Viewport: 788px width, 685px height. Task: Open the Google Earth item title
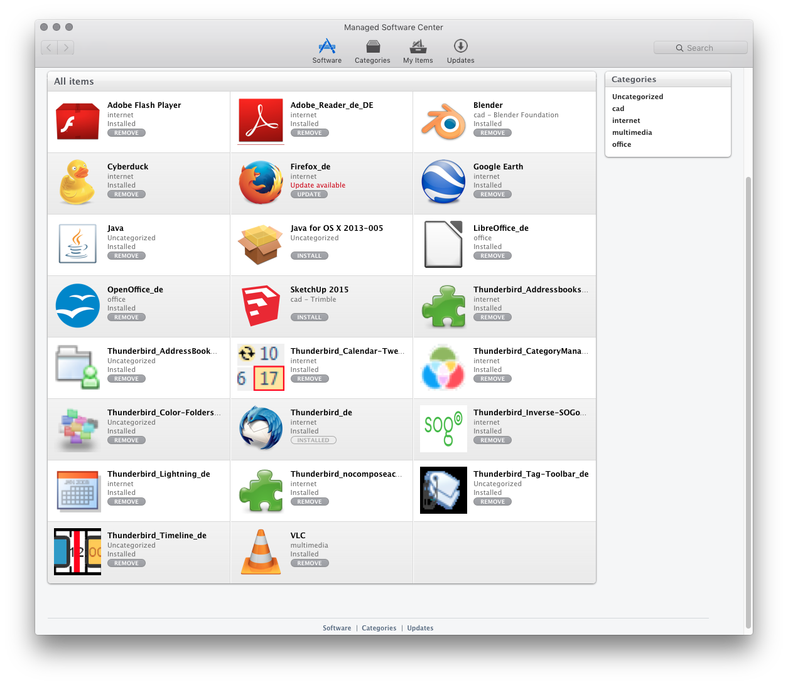click(498, 167)
